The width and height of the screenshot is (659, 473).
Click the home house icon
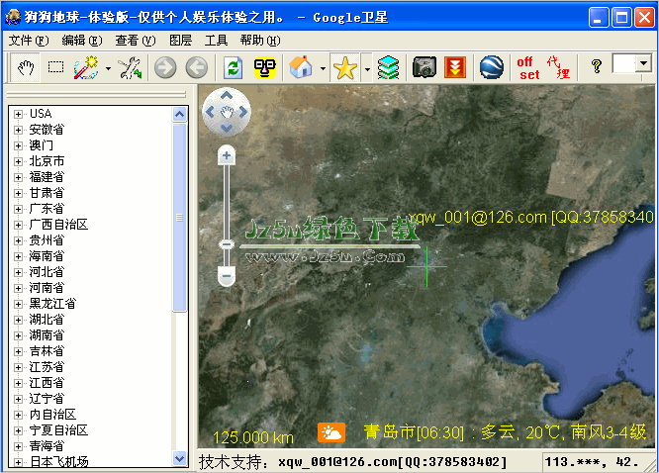[x=301, y=67]
